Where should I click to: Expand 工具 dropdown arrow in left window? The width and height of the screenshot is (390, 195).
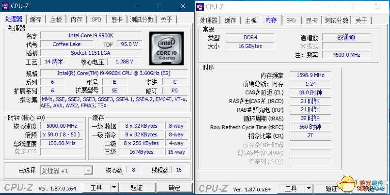(114, 188)
